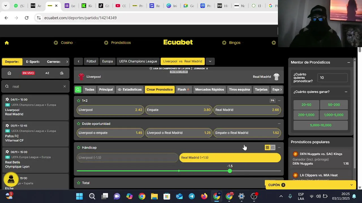Show EN VIVO live matches

tap(28, 73)
